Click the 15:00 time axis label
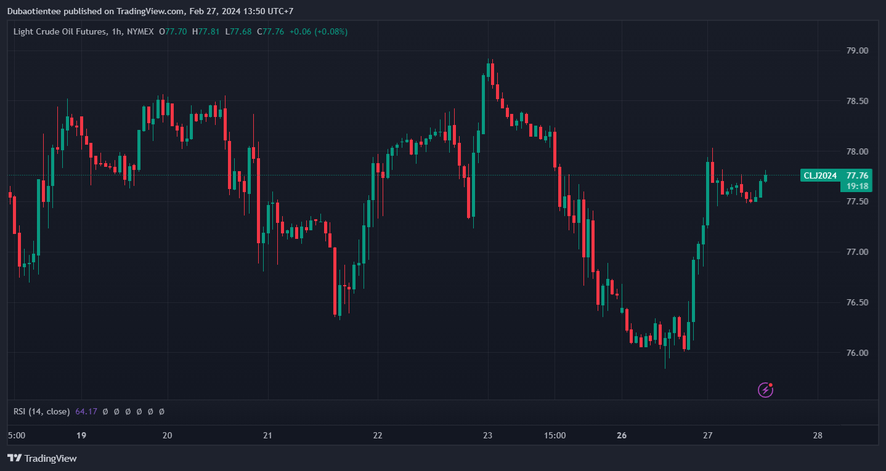The width and height of the screenshot is (886, 471). 555,436
